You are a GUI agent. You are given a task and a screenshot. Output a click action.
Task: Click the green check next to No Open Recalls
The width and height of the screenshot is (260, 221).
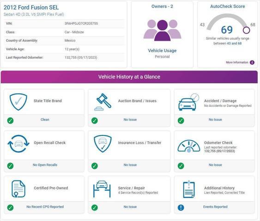(x=10, y=166)
